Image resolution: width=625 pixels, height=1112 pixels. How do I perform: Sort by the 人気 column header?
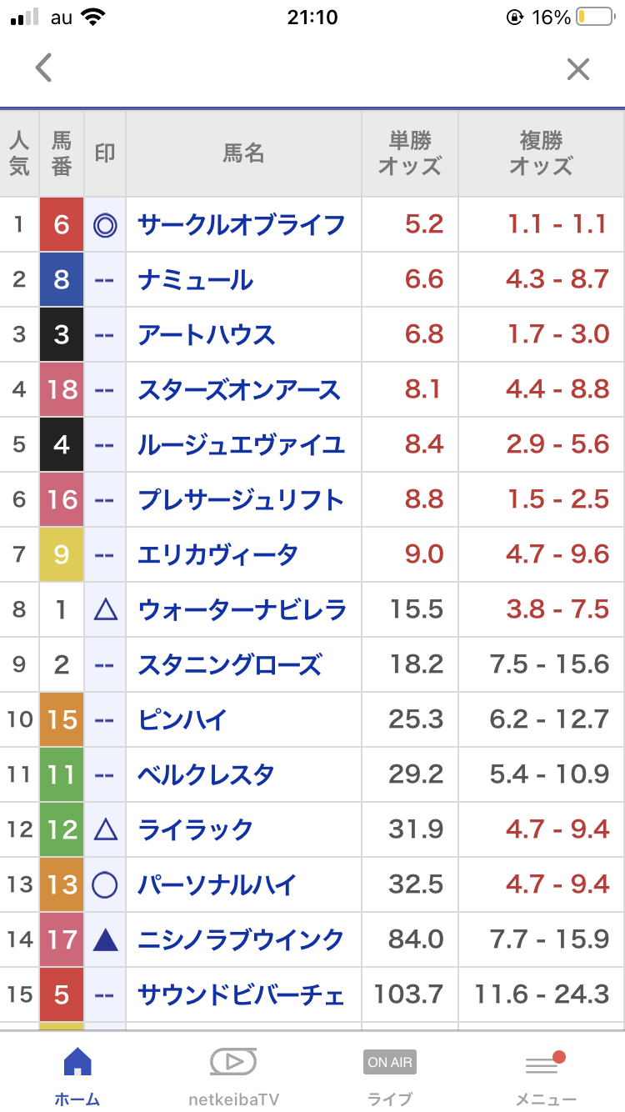[x=19, y=153]
